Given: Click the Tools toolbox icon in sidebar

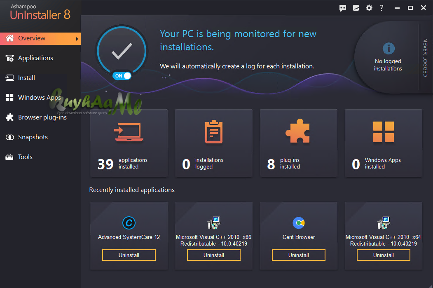Looking at the screenshot, I should click(x=9, y=157).
